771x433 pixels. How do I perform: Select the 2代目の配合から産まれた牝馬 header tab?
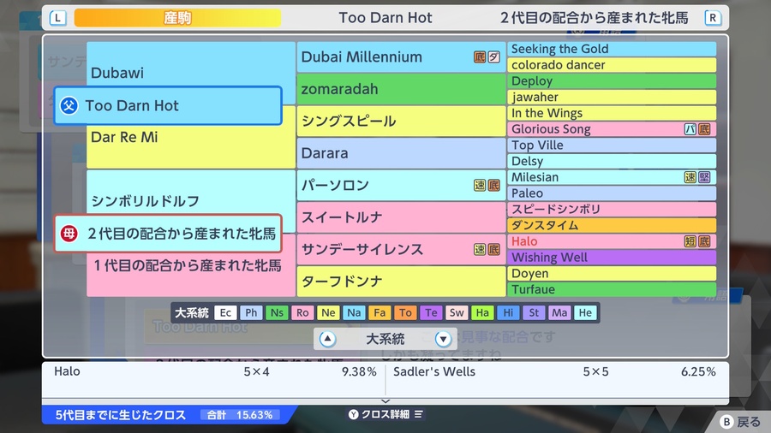pyautogui.click(x=594, y=18)
